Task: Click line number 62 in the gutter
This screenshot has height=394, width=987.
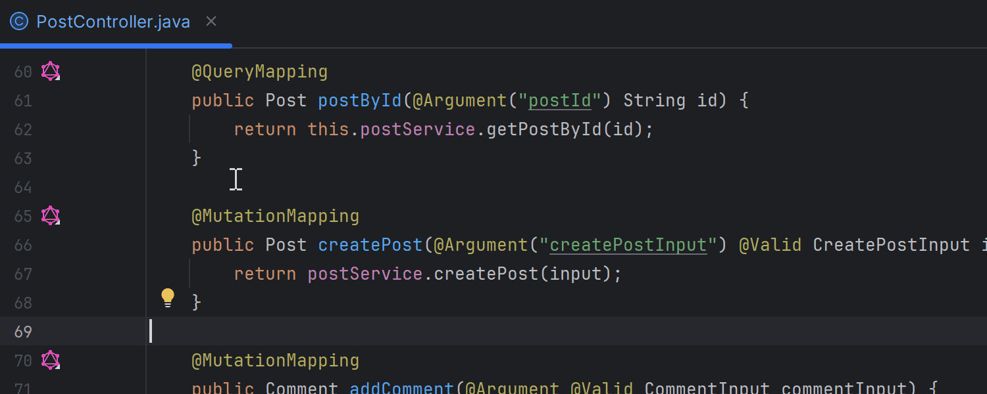Action: point(23,129)
